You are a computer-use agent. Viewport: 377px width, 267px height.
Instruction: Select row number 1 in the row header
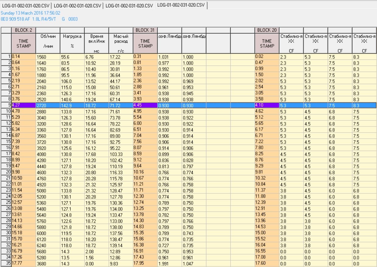[6, 57]
